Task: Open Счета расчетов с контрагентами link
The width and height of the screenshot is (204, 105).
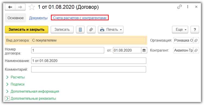Action: 80,18
